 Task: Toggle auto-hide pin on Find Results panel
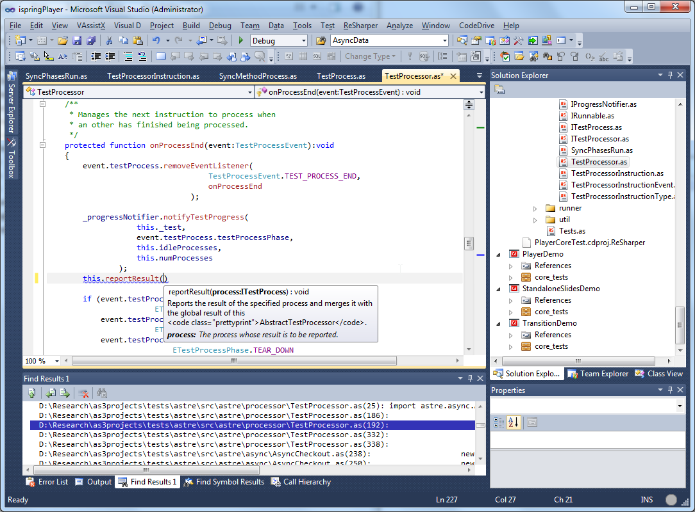click(x=470, y=378)
